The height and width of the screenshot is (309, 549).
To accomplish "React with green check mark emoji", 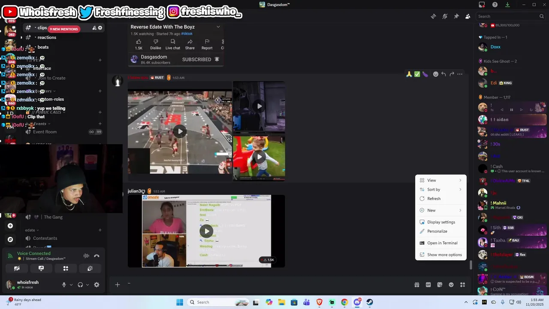I will (x=417, y=74).
